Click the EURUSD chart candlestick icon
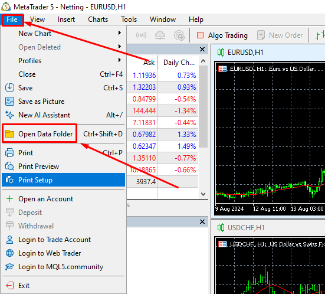 point(221,53)
